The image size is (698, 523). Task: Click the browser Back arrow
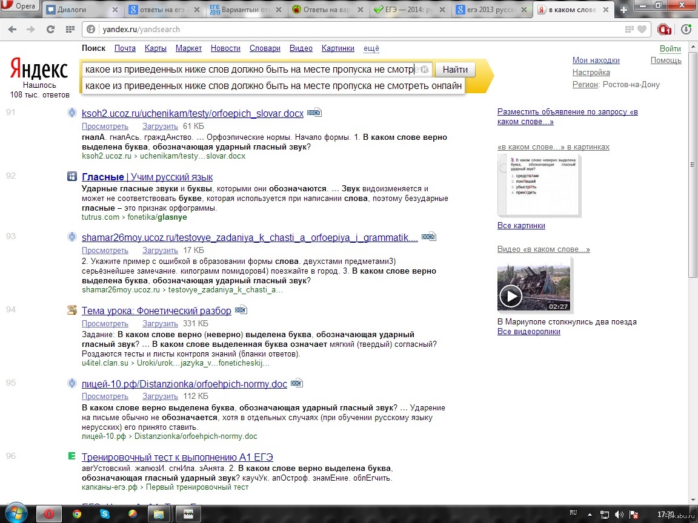[x=12, y=29]
